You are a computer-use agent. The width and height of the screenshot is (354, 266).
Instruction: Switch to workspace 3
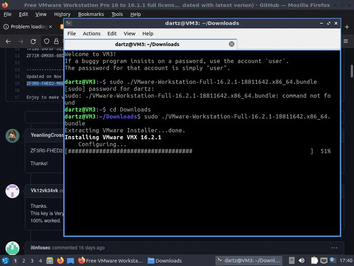(32, 261)
